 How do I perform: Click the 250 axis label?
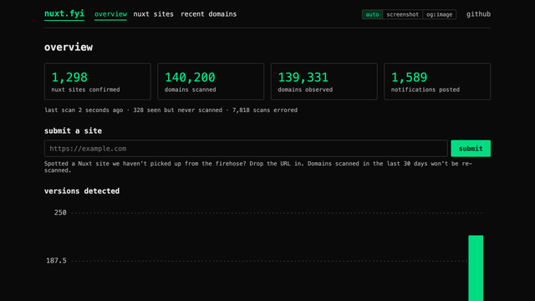pyautogui.click(x=60, y=212)
